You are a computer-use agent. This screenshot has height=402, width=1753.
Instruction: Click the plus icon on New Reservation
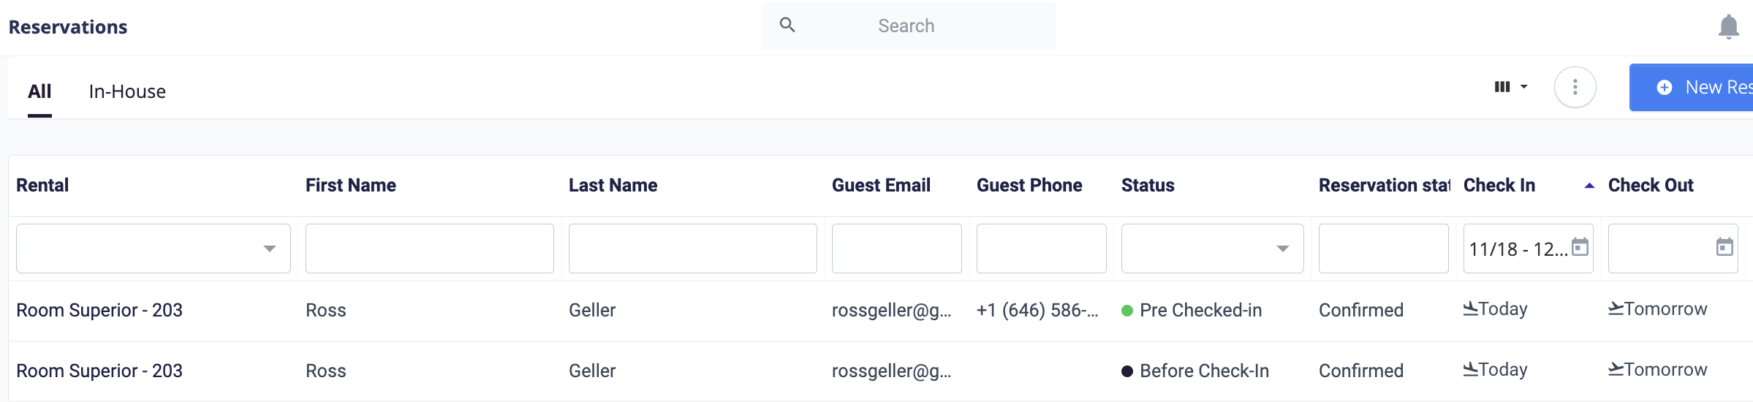pyautogui.click(x=1665, y=88)
